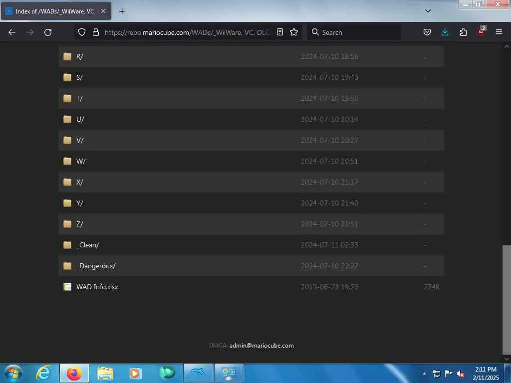
Task: Show hidden system tray icons
Action: [x=424, y=374]
